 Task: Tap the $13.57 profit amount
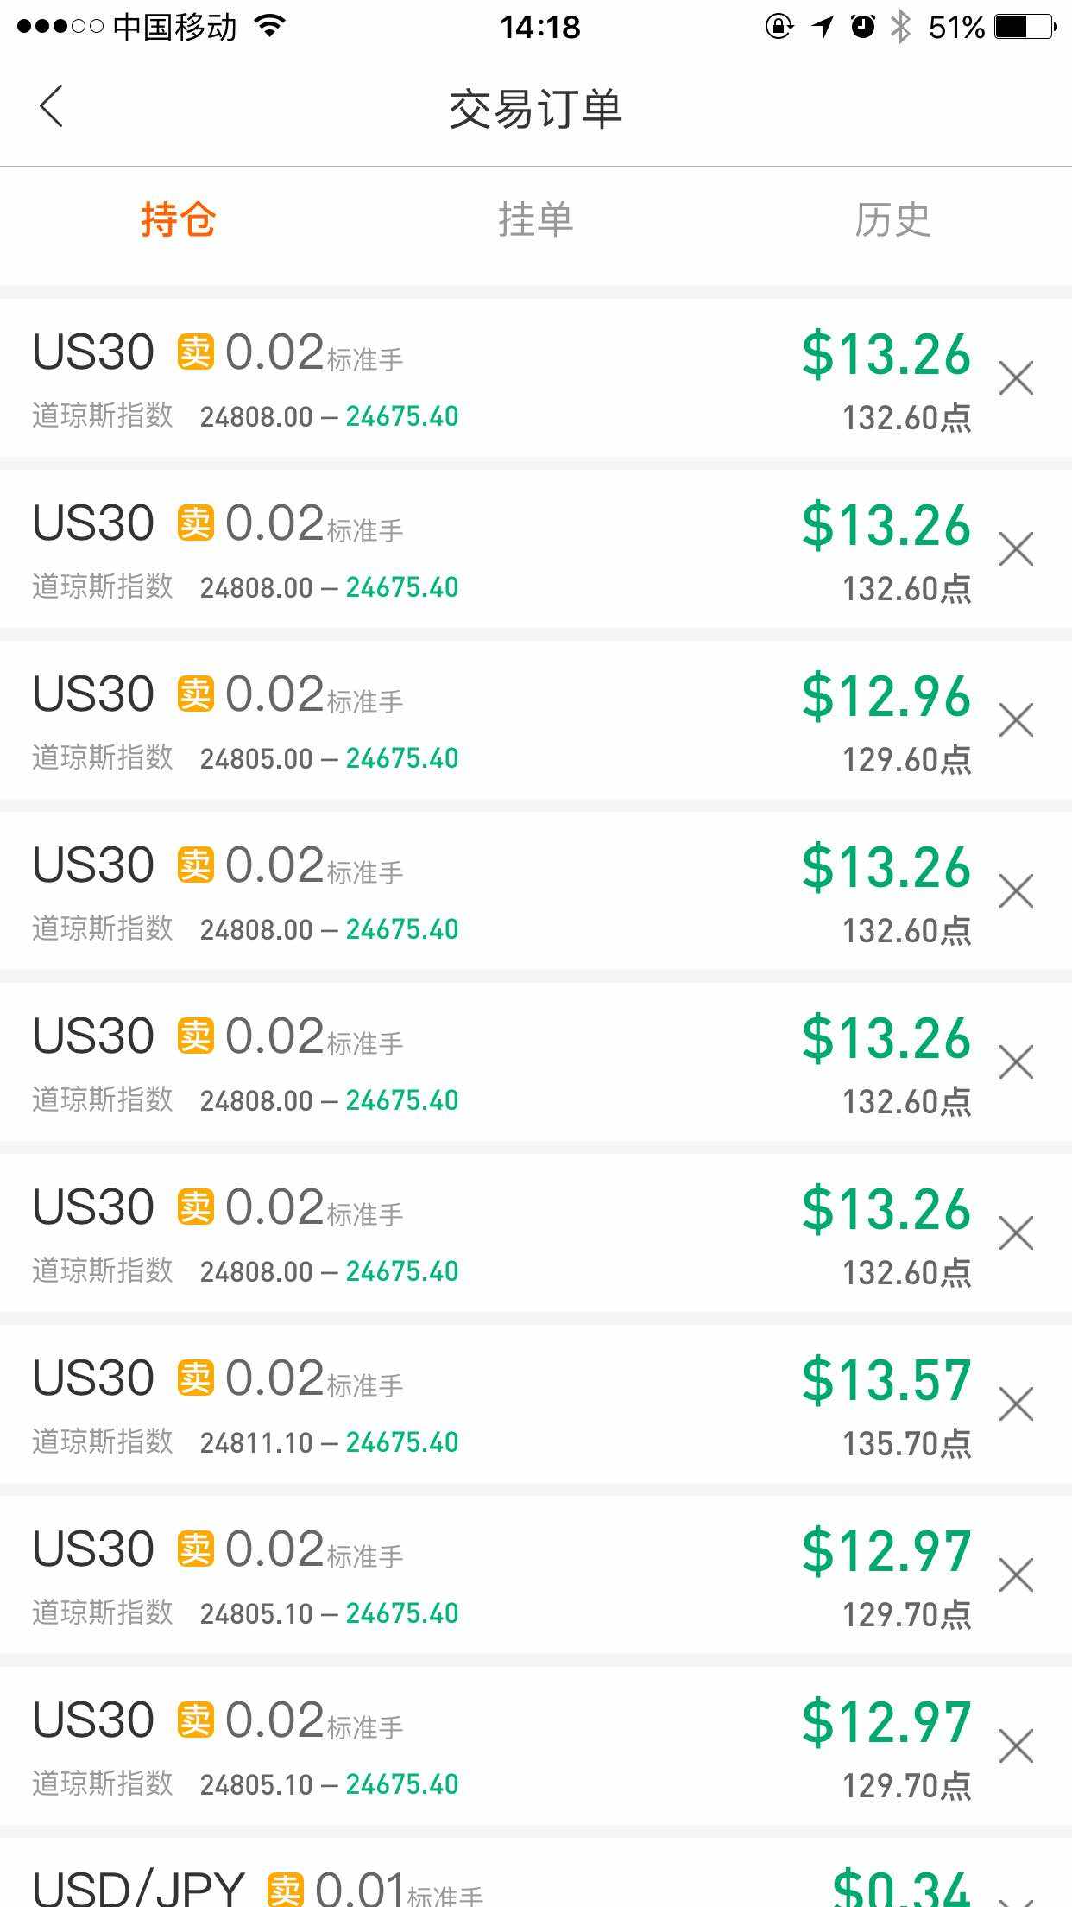[x=886, y=1381]
